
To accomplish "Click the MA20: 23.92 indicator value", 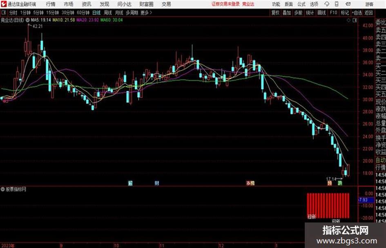I will [88, 20].
